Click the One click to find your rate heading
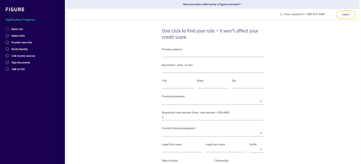 210,34
